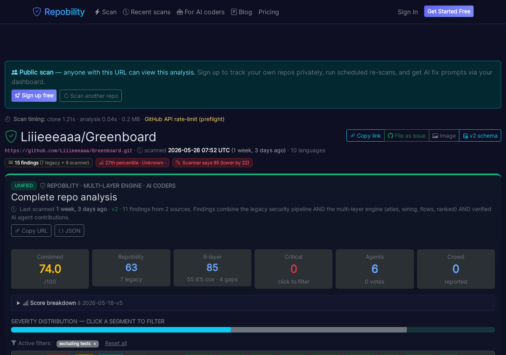Click the clone 1.21s timing text
The height and width of the screenshot is (355, 506).
[x=61, y=119]
